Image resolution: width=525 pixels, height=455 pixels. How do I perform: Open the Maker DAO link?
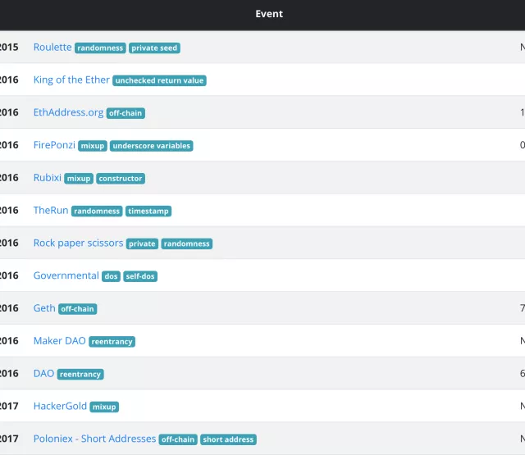point(59,341)
